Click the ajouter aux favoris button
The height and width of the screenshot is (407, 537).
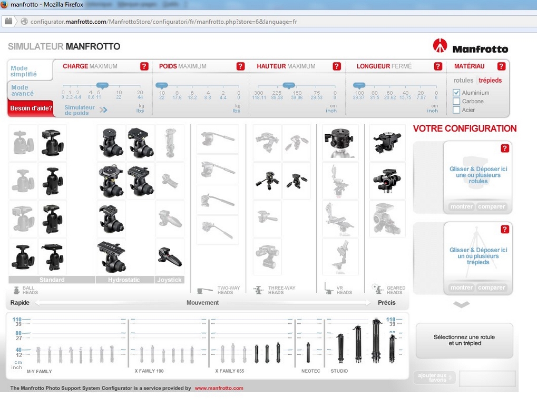pos(435,377)
